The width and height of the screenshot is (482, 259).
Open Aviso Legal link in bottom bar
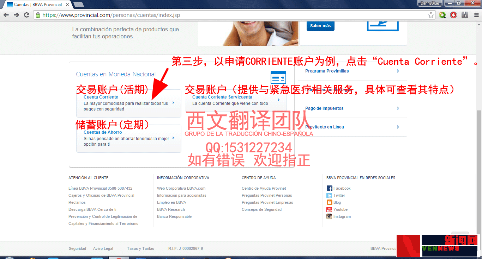click(103, 248)
